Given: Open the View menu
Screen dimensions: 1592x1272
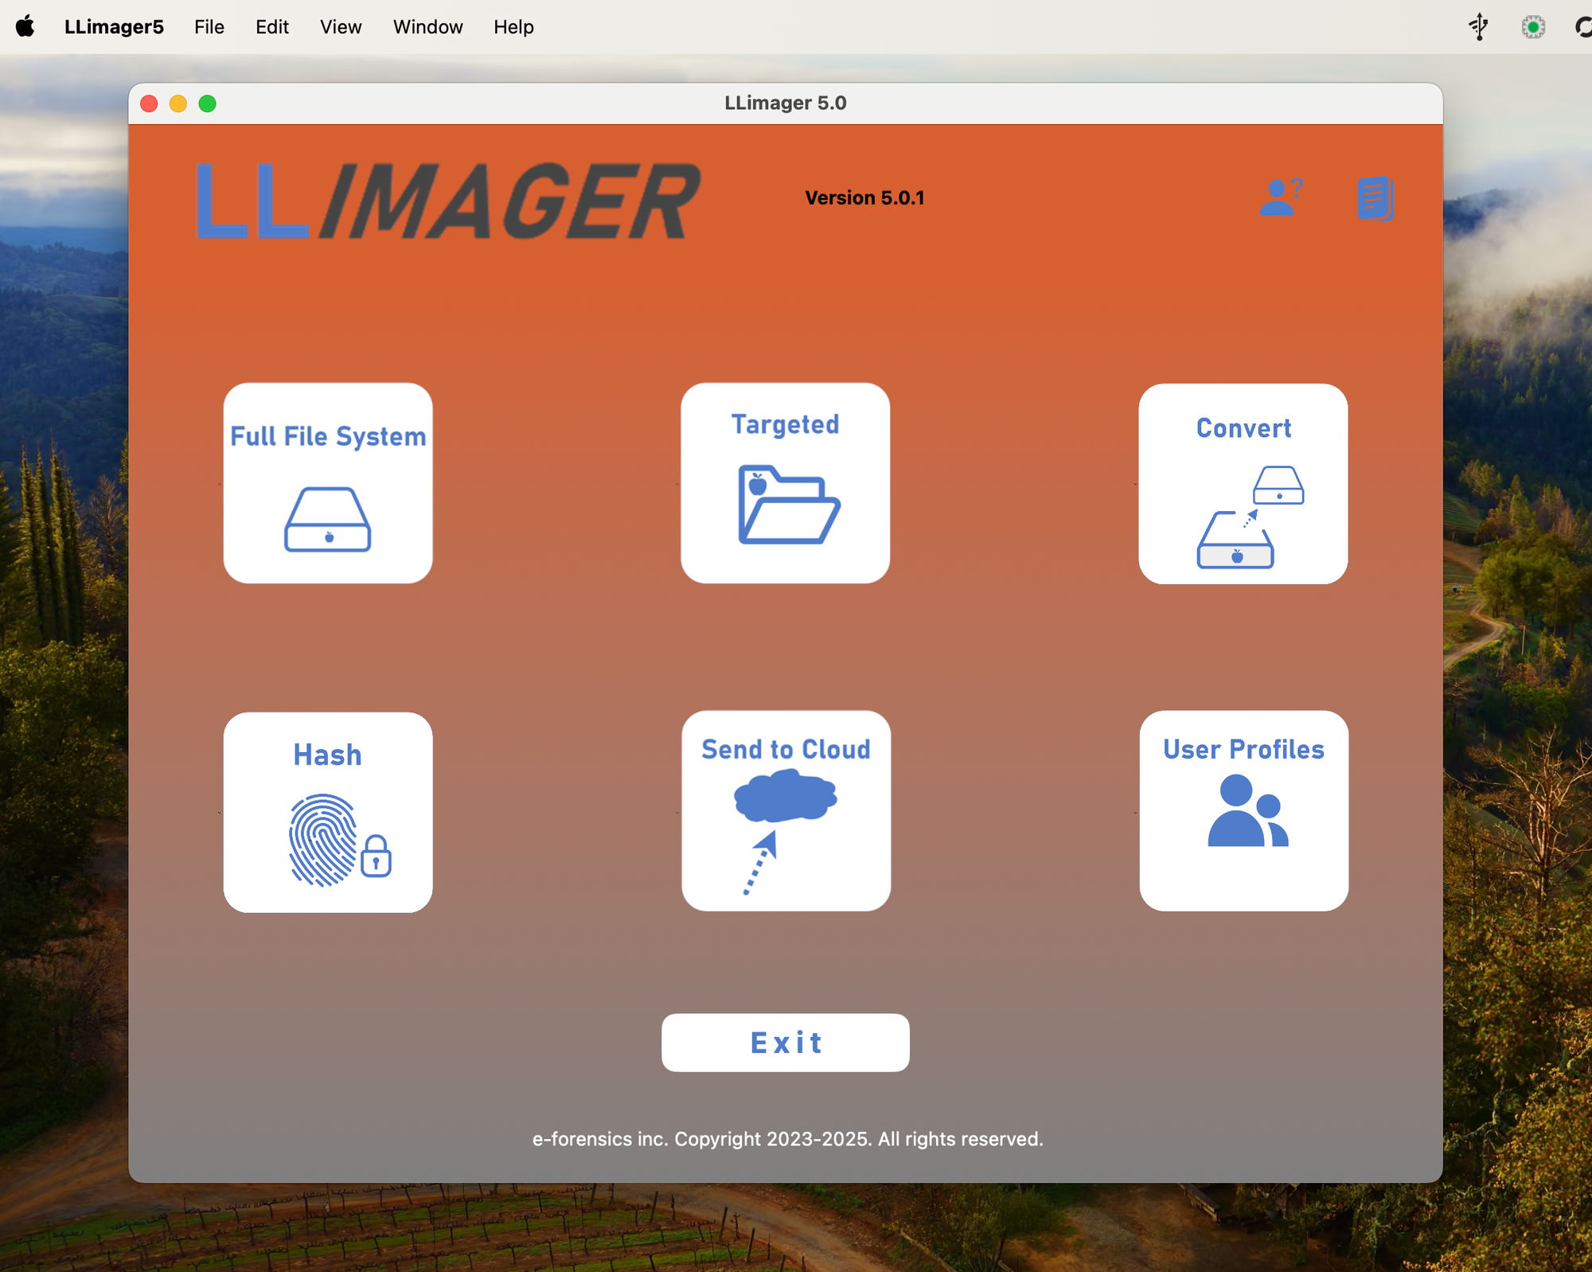Looking at the screenshot, I should pos(341,27).
